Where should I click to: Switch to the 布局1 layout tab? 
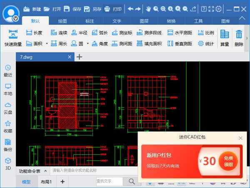pos(46,182)
